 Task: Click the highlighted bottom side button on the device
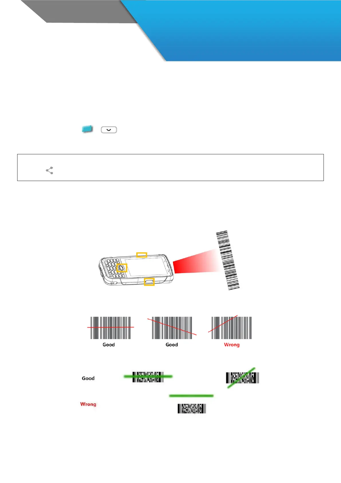[149, 282]
